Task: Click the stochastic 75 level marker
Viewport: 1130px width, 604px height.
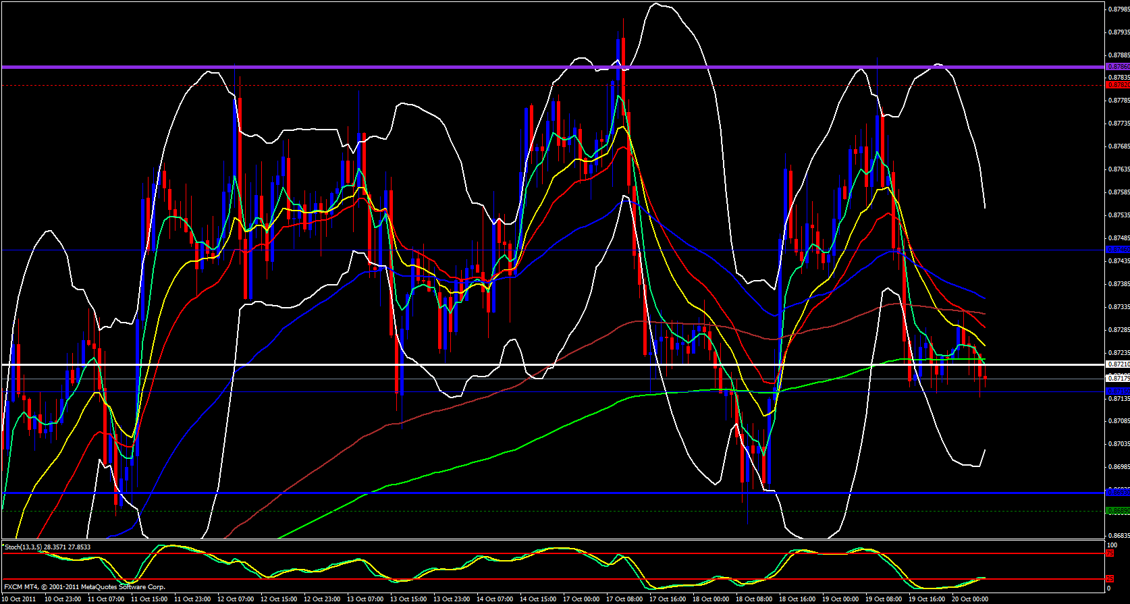Action: pyautogui.click(x=1109, y=553)
